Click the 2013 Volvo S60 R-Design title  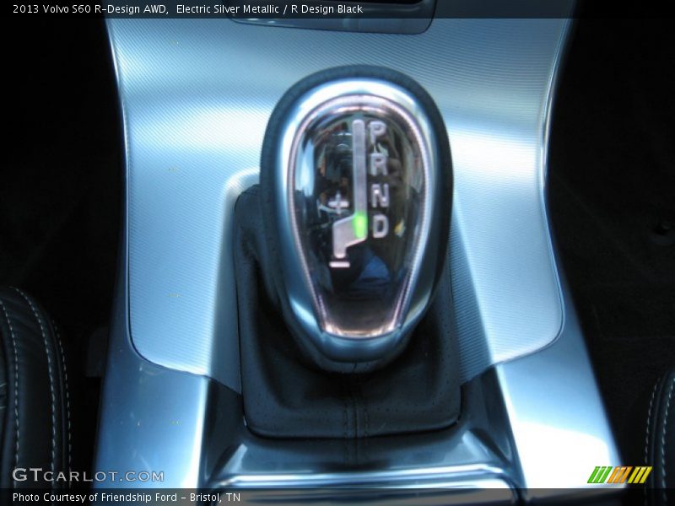point(89,9)
